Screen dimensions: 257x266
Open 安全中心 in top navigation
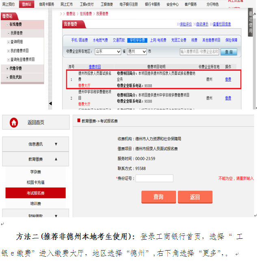click(x=173, y=4)
